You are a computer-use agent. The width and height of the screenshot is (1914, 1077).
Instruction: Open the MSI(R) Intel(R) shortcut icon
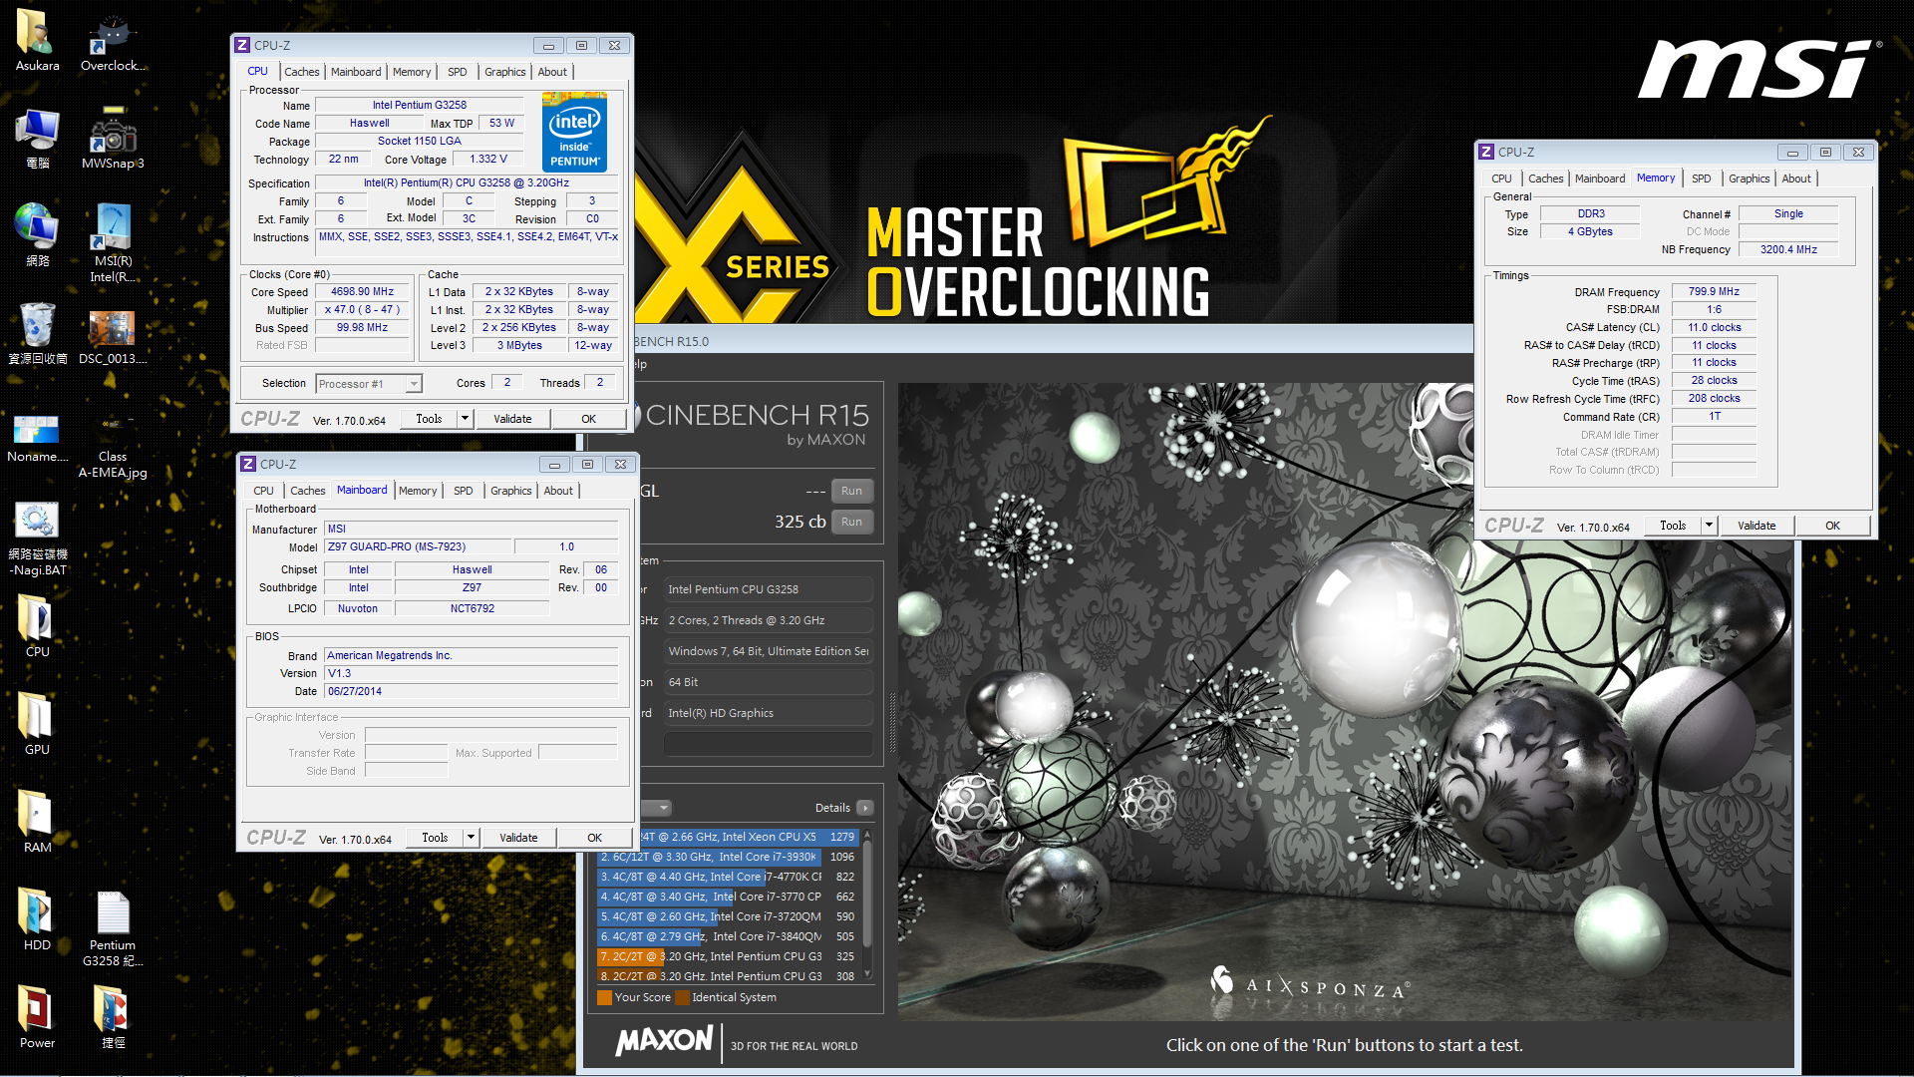pos(113,242)
